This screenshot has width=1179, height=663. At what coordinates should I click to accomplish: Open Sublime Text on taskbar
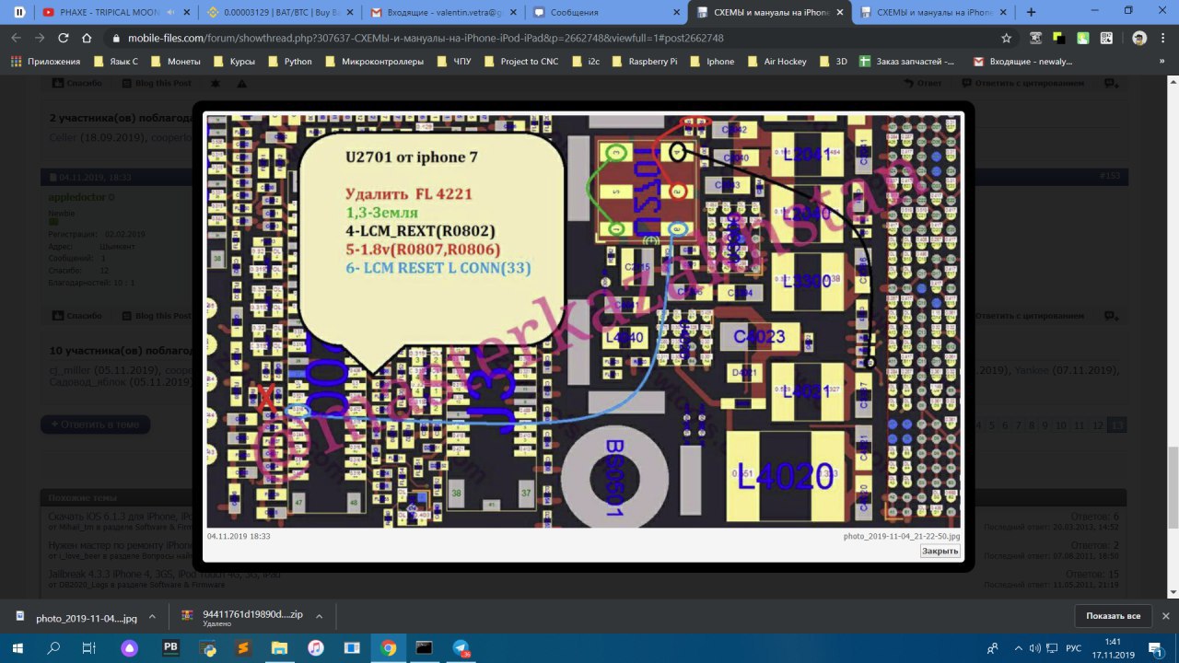tap(243, 648)
